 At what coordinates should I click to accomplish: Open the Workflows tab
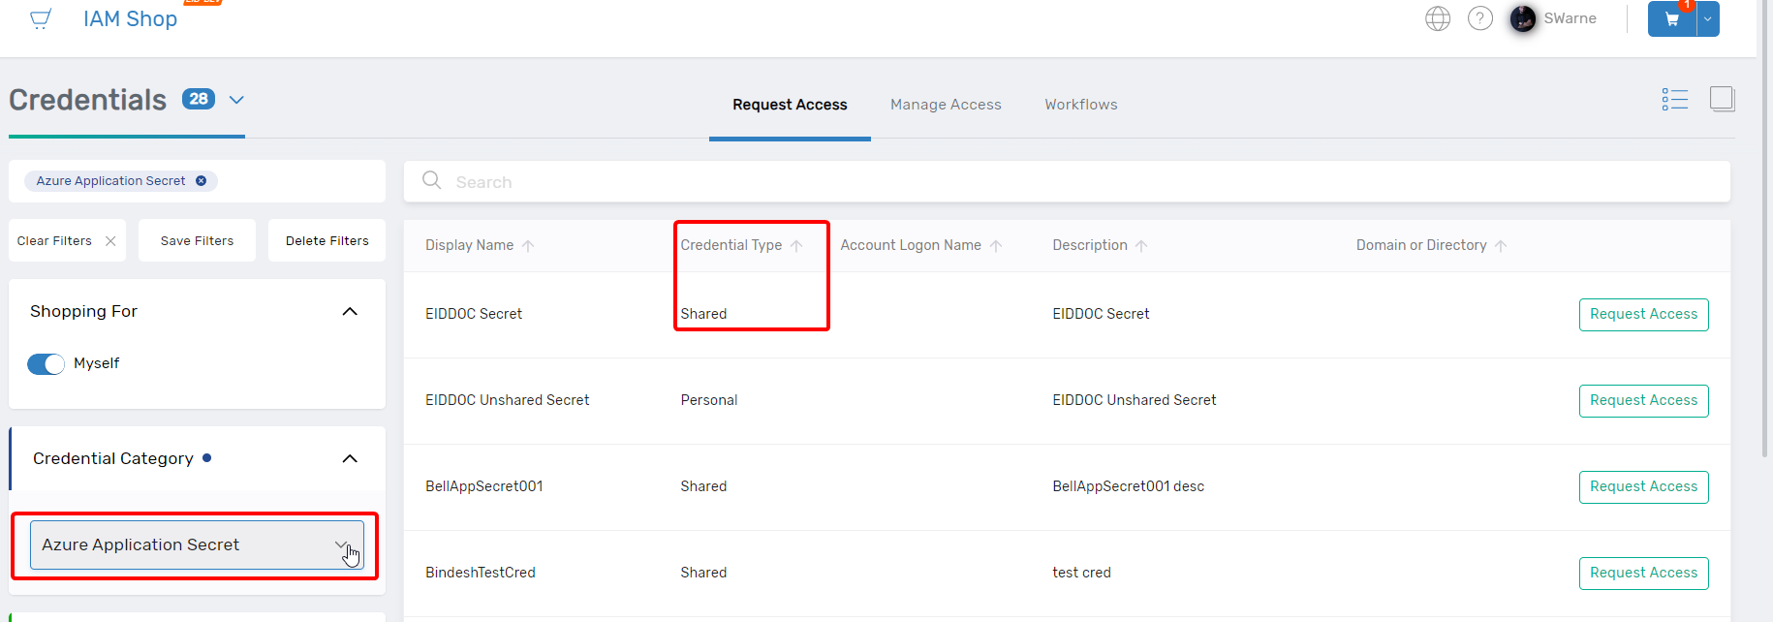pos(1081,105)
